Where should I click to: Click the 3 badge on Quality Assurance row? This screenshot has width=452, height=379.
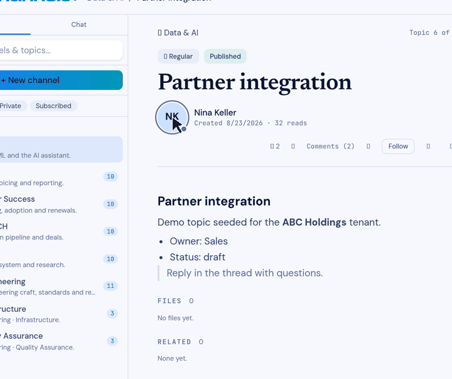pyautogui.click(x=112, y=341)
